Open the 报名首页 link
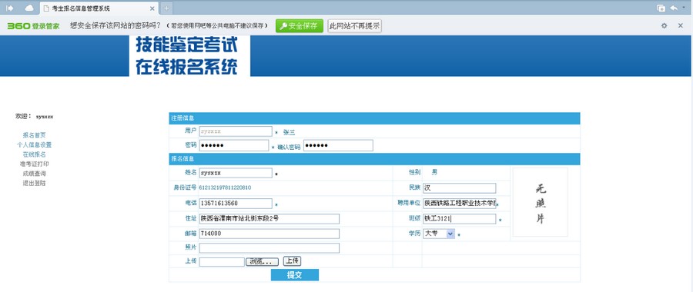The height and width of the screenshot is (292, 693). click(34, 135)
